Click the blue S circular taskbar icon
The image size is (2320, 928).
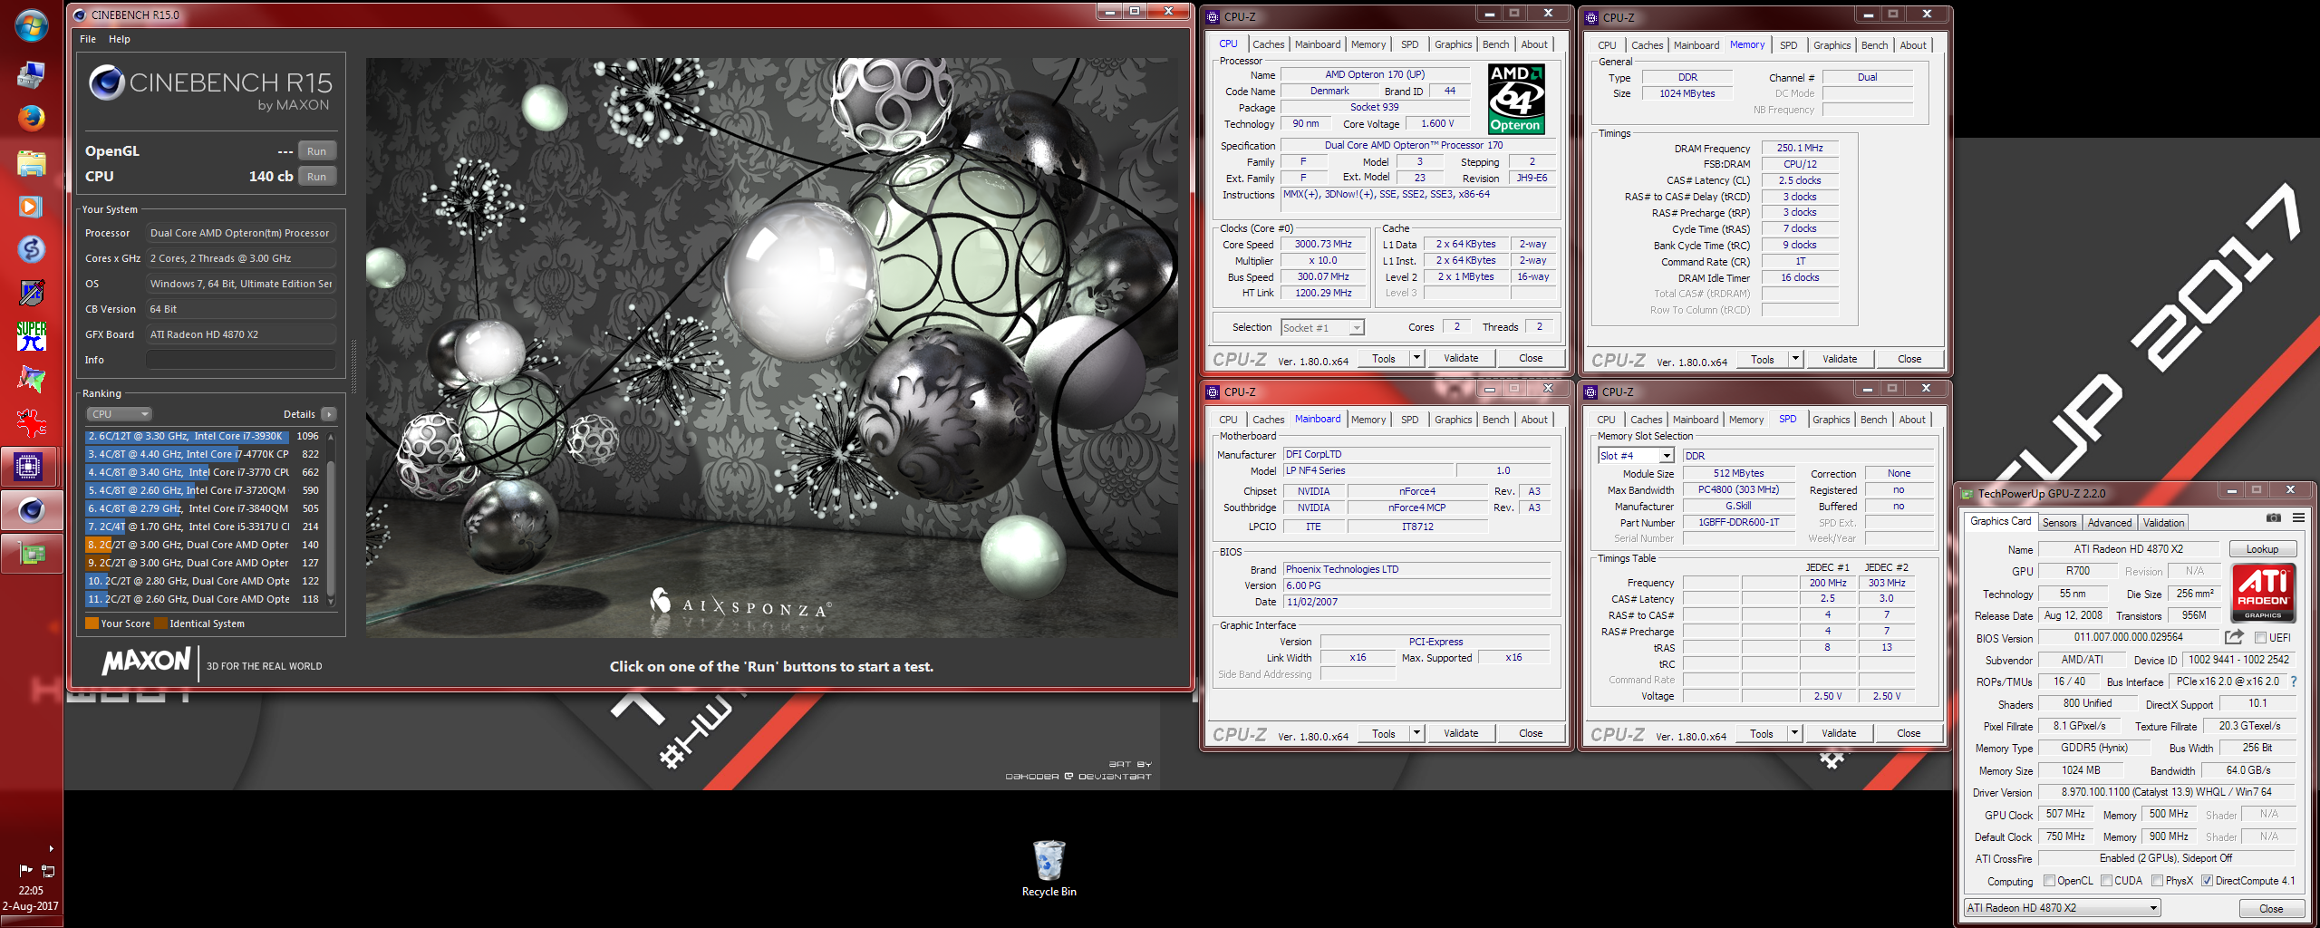coord(31,249)
